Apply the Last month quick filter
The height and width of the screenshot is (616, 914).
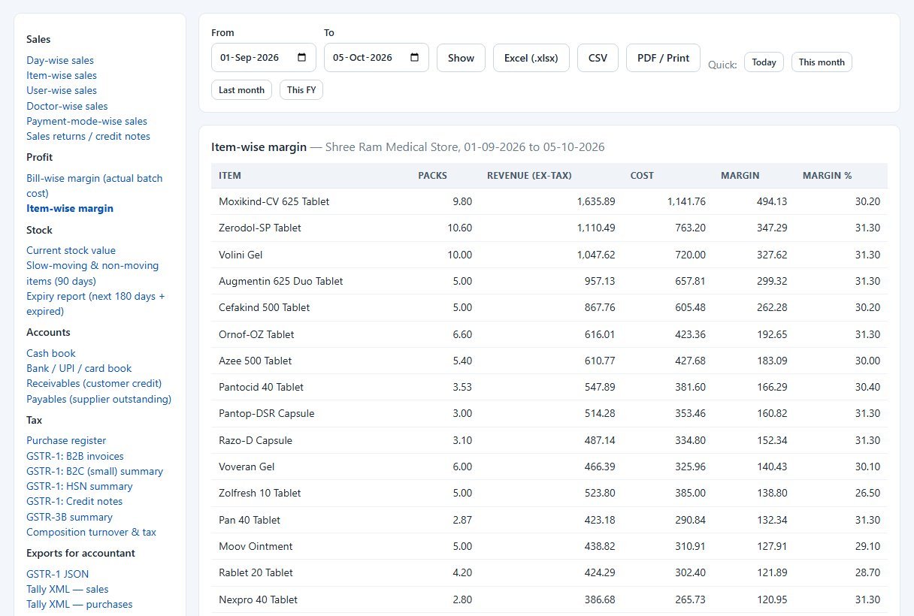click(241, 90)
